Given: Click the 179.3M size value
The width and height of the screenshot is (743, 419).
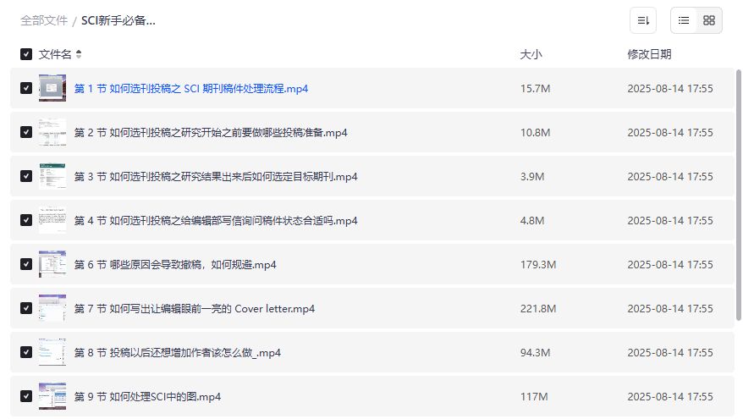Looking at the screenshot, I should coord(538,265).
